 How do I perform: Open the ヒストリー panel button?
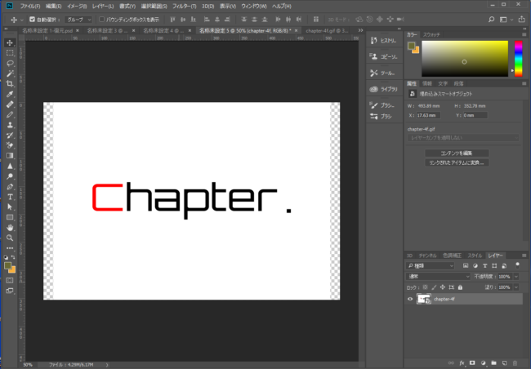coord(384,41)
